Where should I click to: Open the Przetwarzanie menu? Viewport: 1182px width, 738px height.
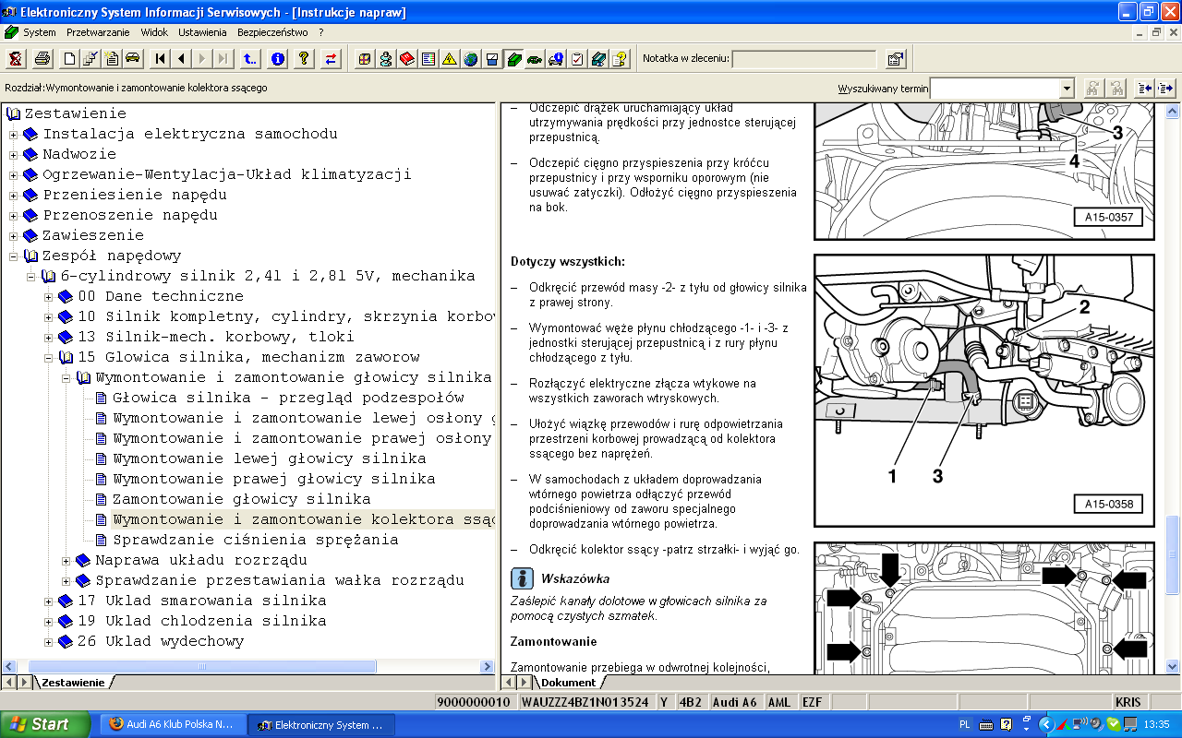tap(98, 31)
